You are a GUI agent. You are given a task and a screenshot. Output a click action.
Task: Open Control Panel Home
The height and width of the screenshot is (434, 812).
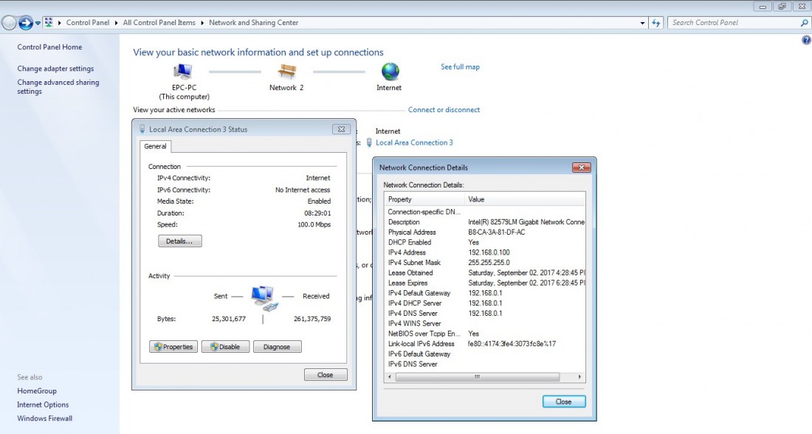coord(49,47)
